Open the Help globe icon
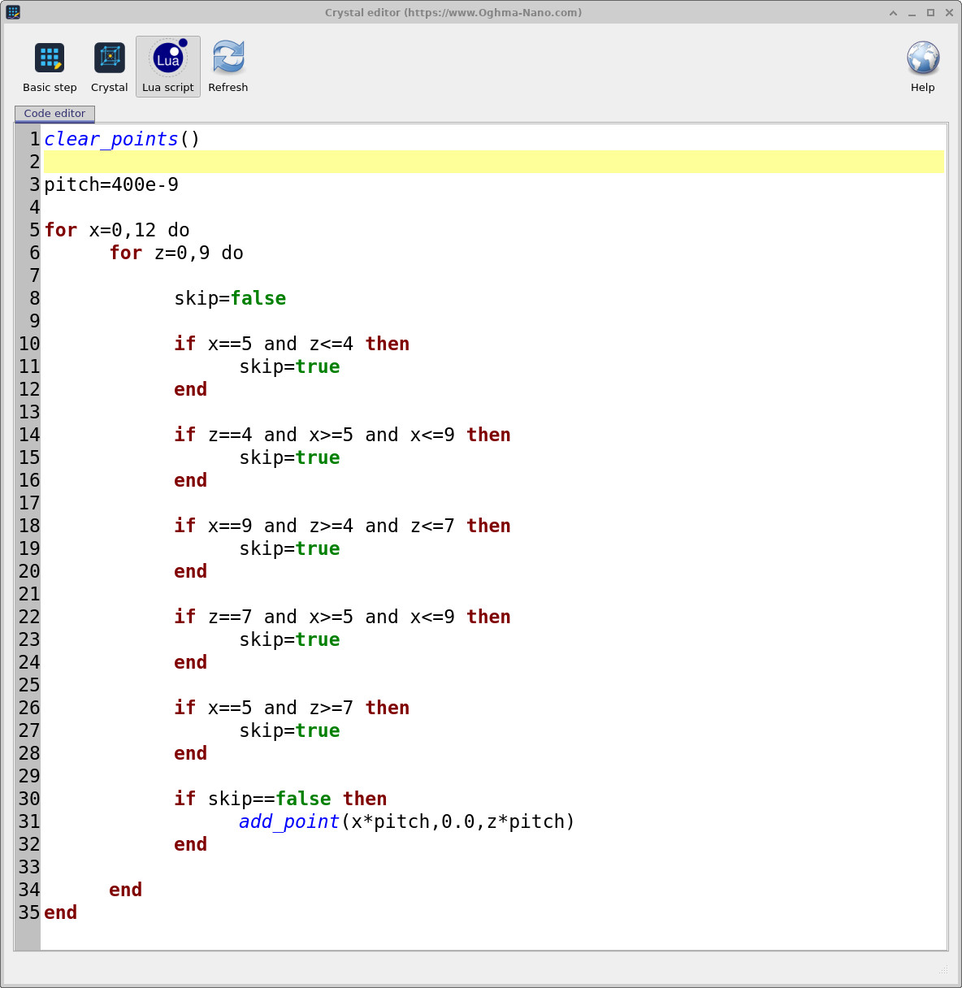The height and width of the screenshot is (988, 962). pos(923,67)
